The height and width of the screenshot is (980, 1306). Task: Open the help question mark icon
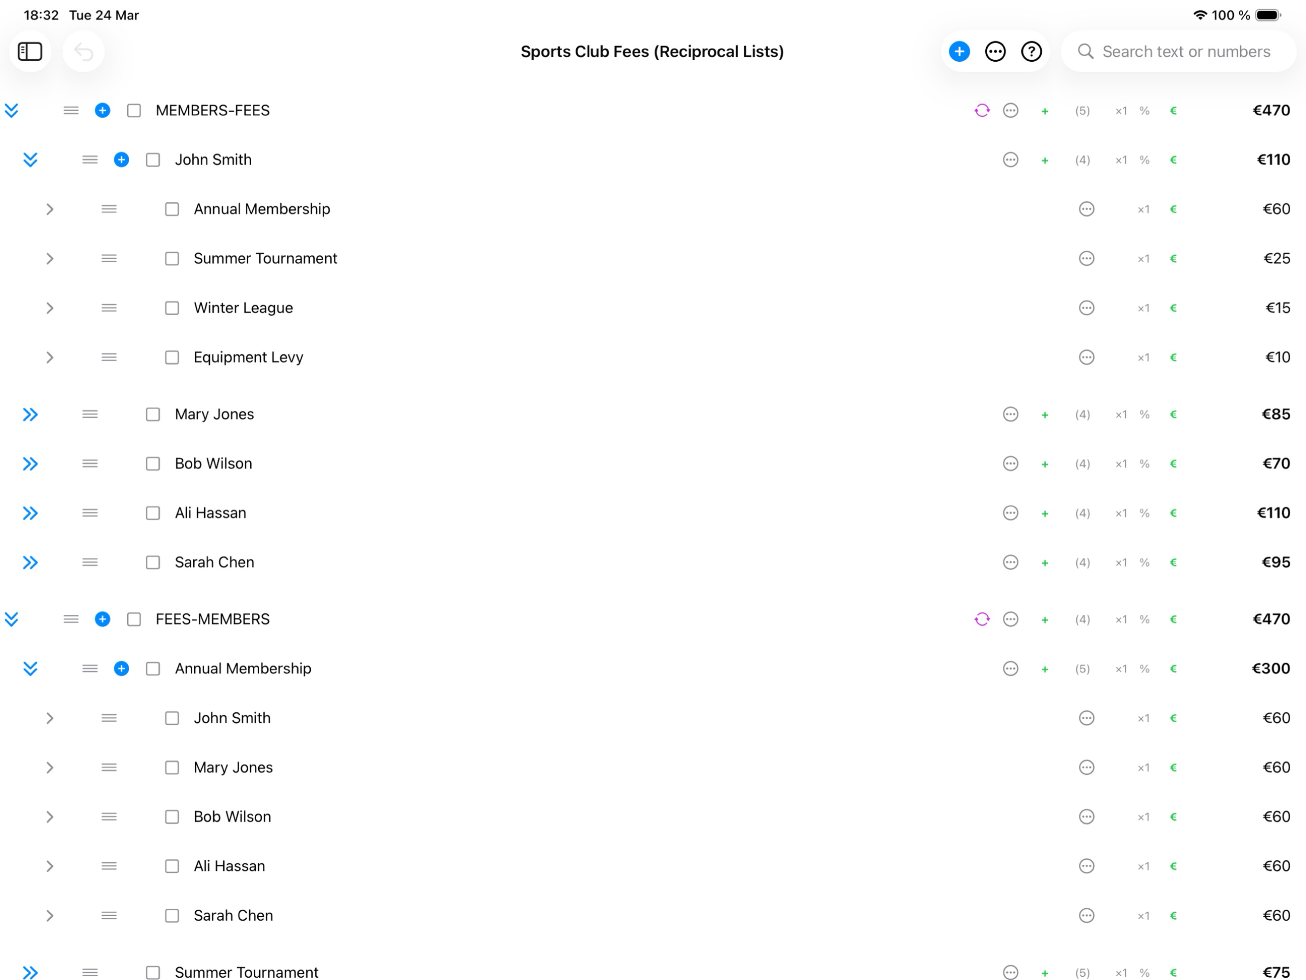[1031, 51]
